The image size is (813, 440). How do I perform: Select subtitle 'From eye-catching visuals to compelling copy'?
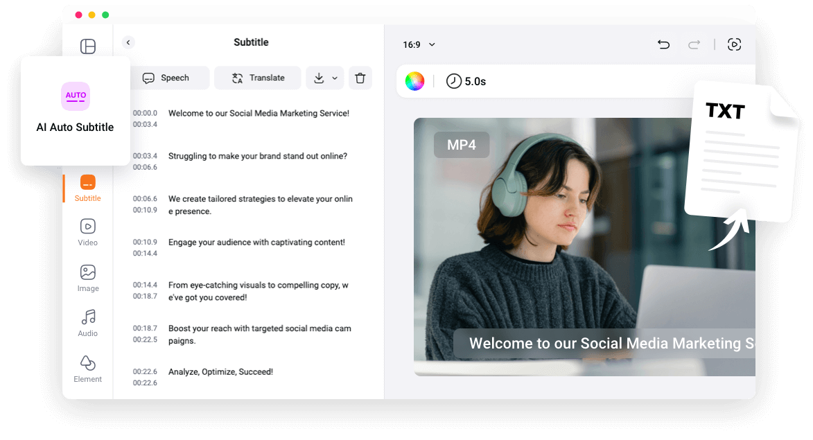click(259, 291)
